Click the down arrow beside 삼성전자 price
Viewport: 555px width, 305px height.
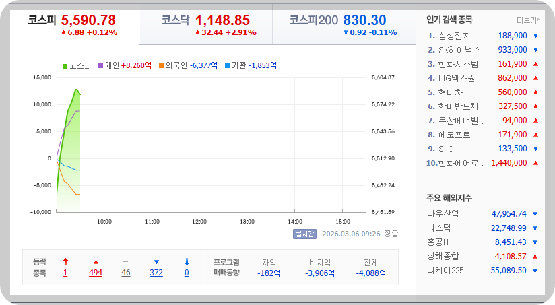[x=535, y=36]
